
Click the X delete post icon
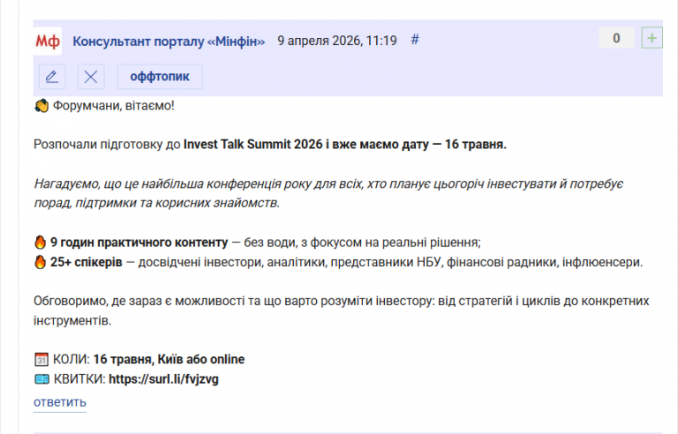[90, 77]
